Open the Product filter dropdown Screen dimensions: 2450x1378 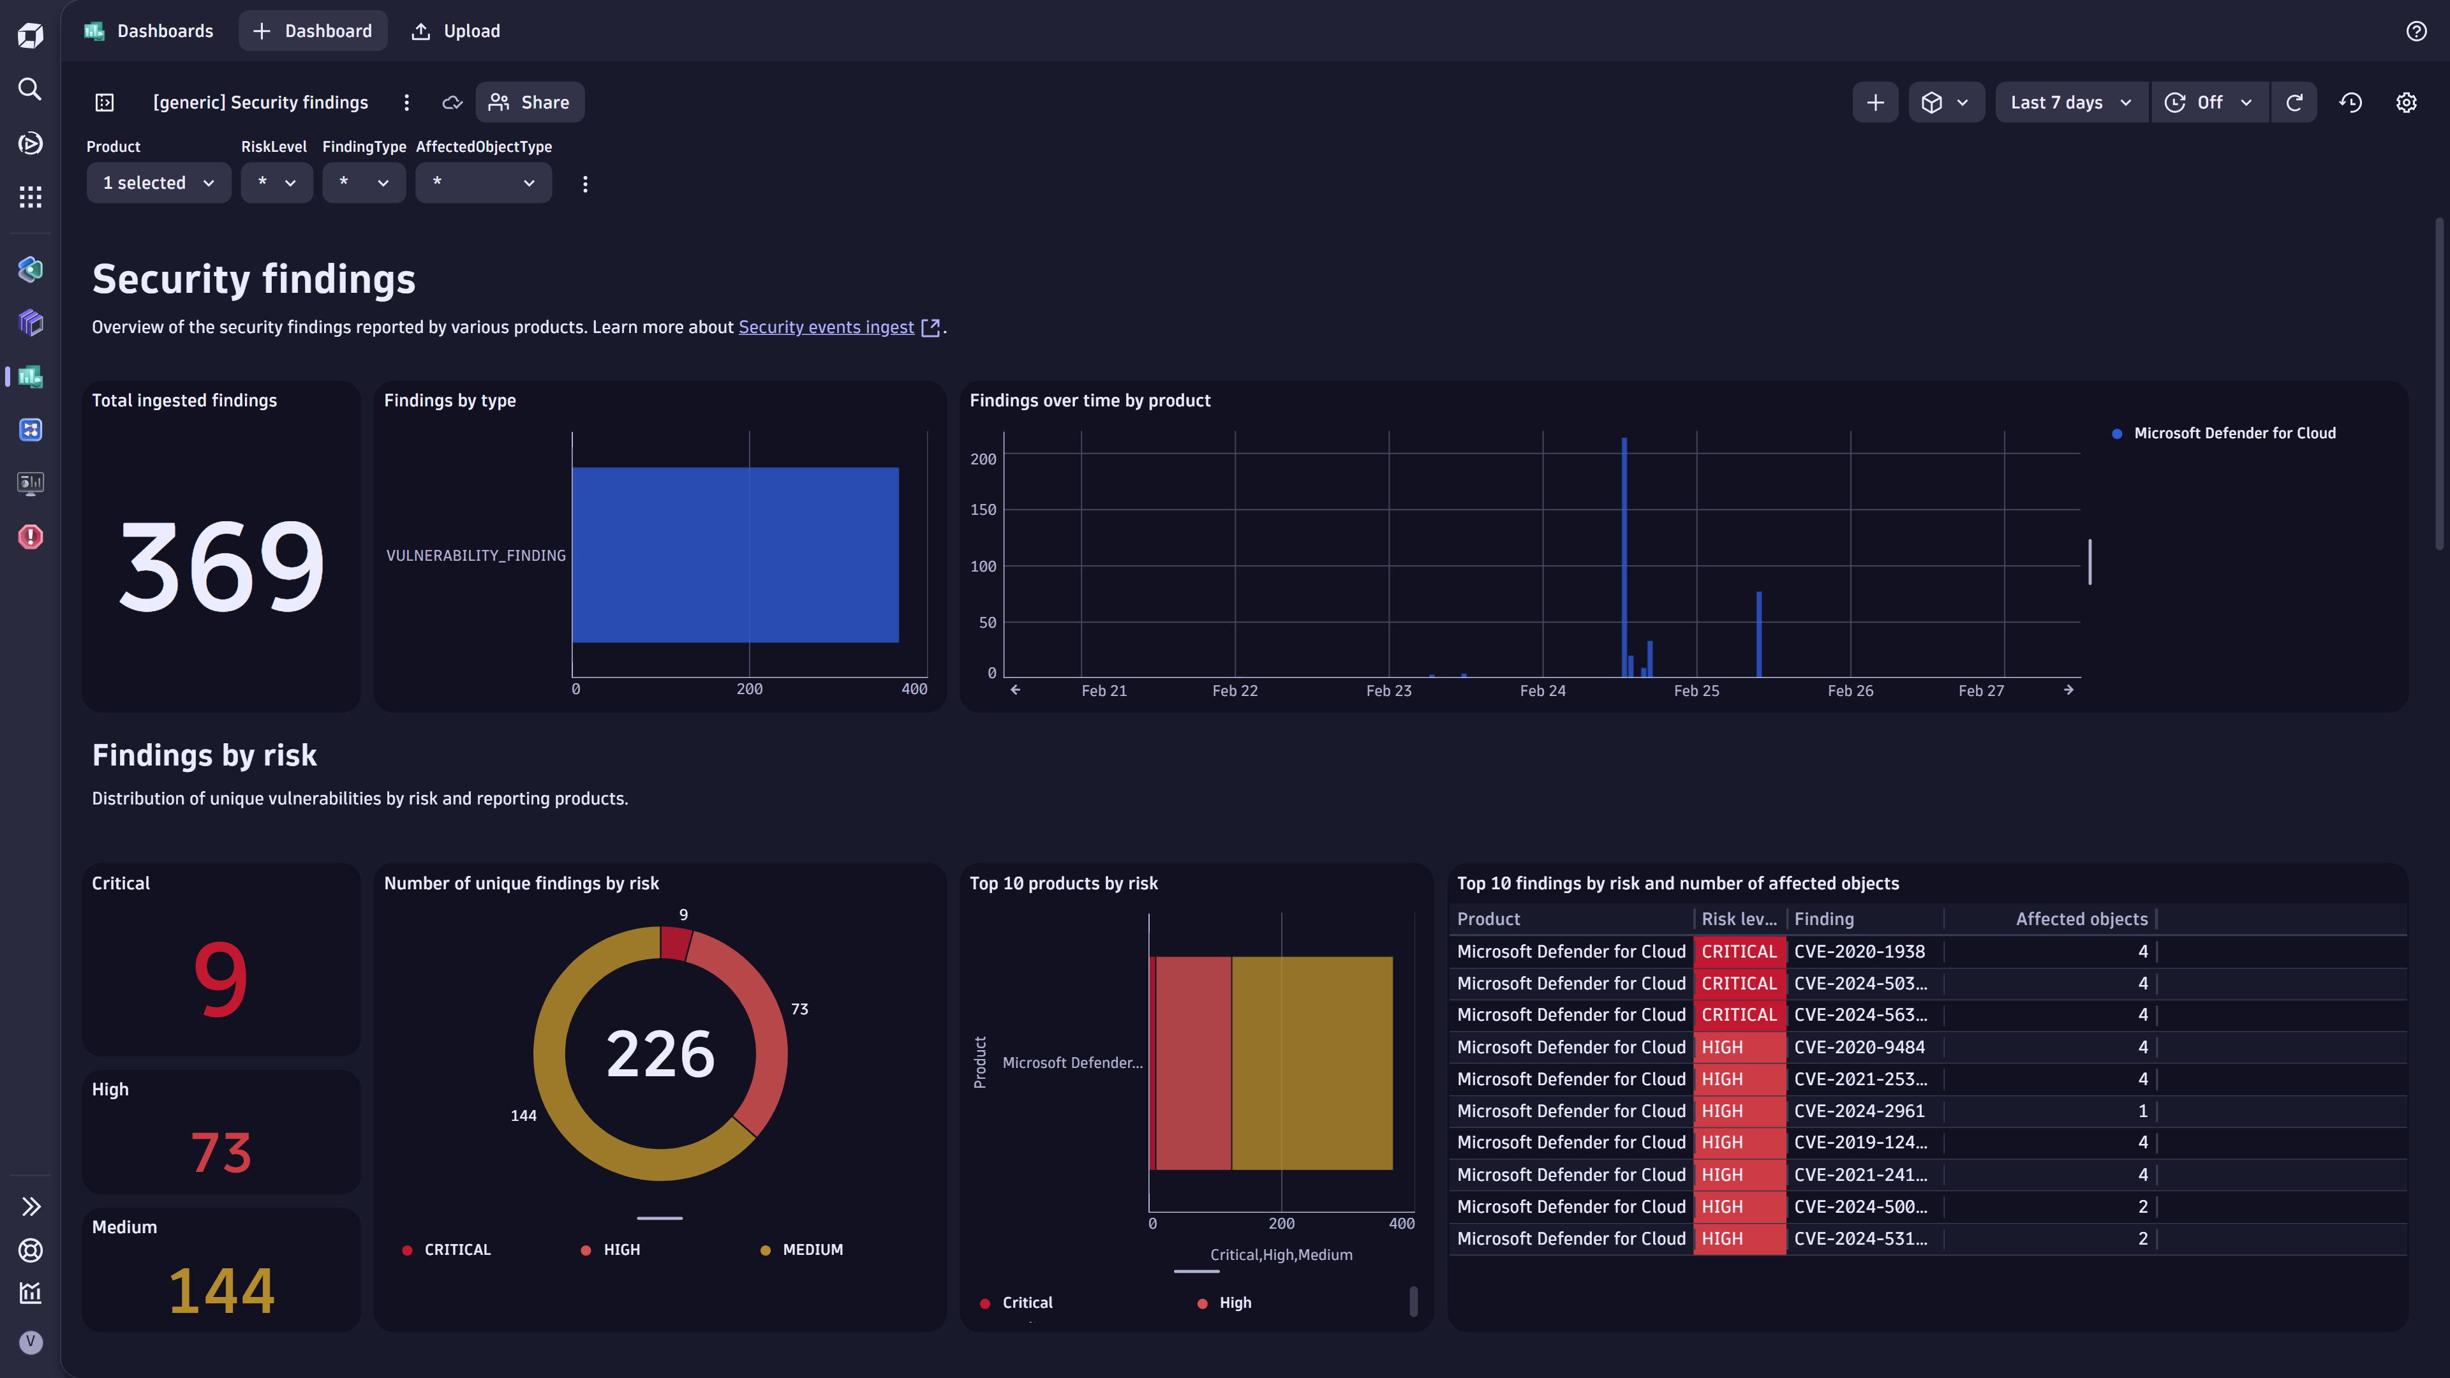[159, 182]
